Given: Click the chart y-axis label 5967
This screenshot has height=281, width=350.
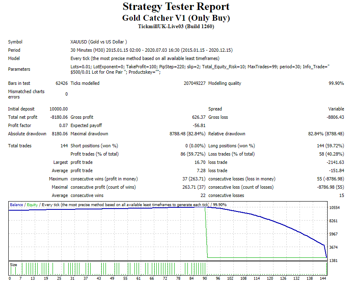Looking at the screenshot, I should (333, 234).
